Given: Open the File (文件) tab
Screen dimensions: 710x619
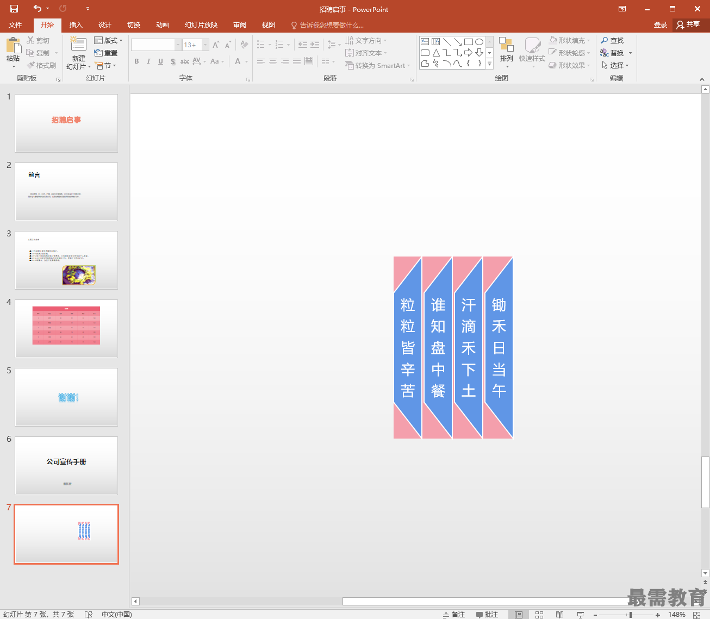Looking at the screenshot, I should click(15, 25).
